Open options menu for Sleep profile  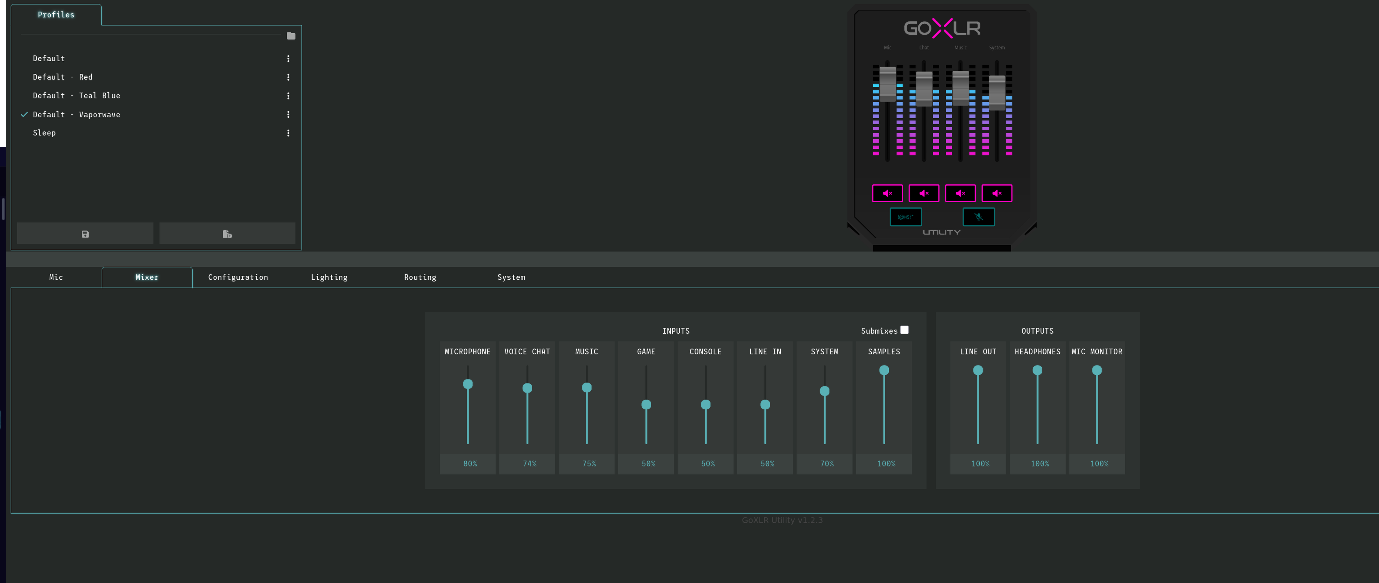pyautogui.click(x=288, y=133)
